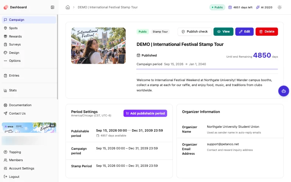Click the 4850 remaining days number

point(262,55)
